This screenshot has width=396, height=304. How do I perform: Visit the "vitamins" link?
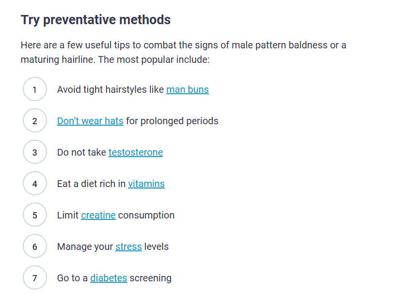tap(146, 184)
